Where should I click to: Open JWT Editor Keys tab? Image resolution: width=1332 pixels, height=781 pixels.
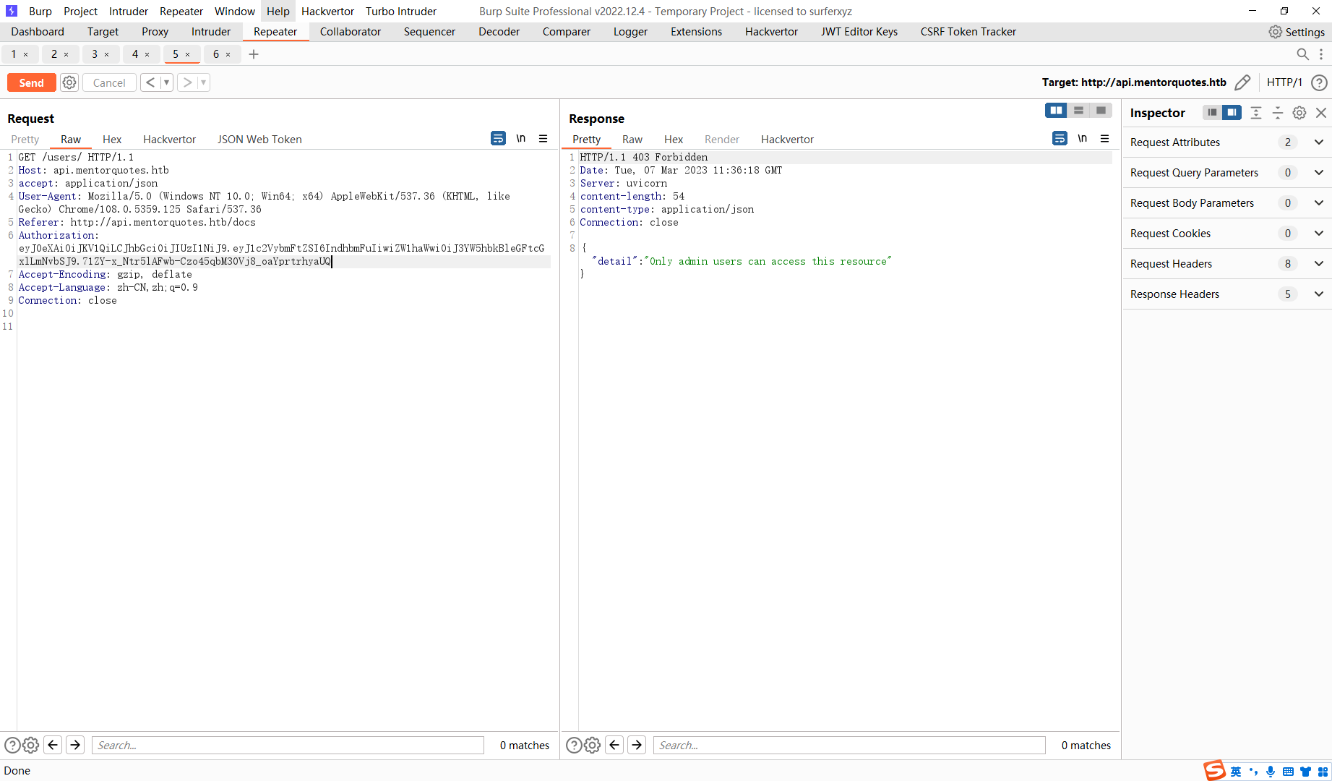(859, 32)
